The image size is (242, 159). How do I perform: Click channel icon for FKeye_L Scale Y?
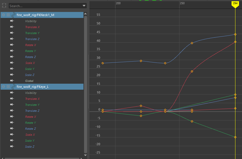click(12, 140)
